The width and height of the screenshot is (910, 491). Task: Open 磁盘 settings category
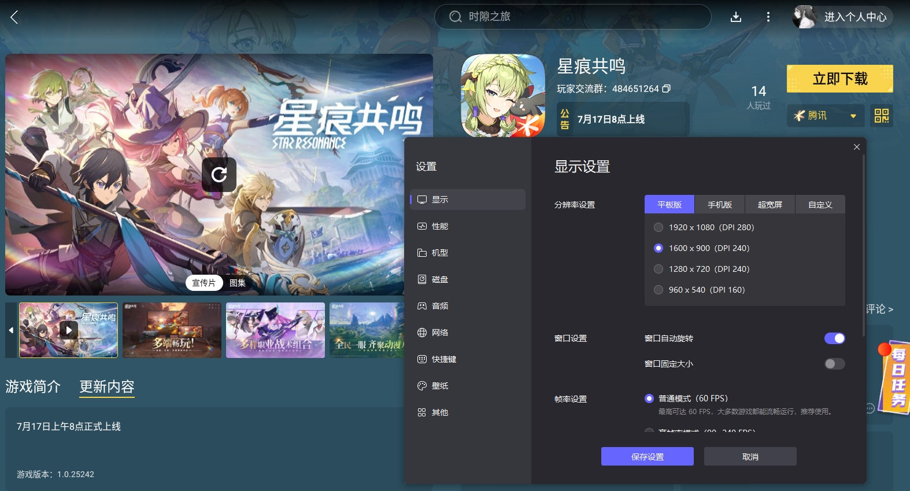pos(468,279)
